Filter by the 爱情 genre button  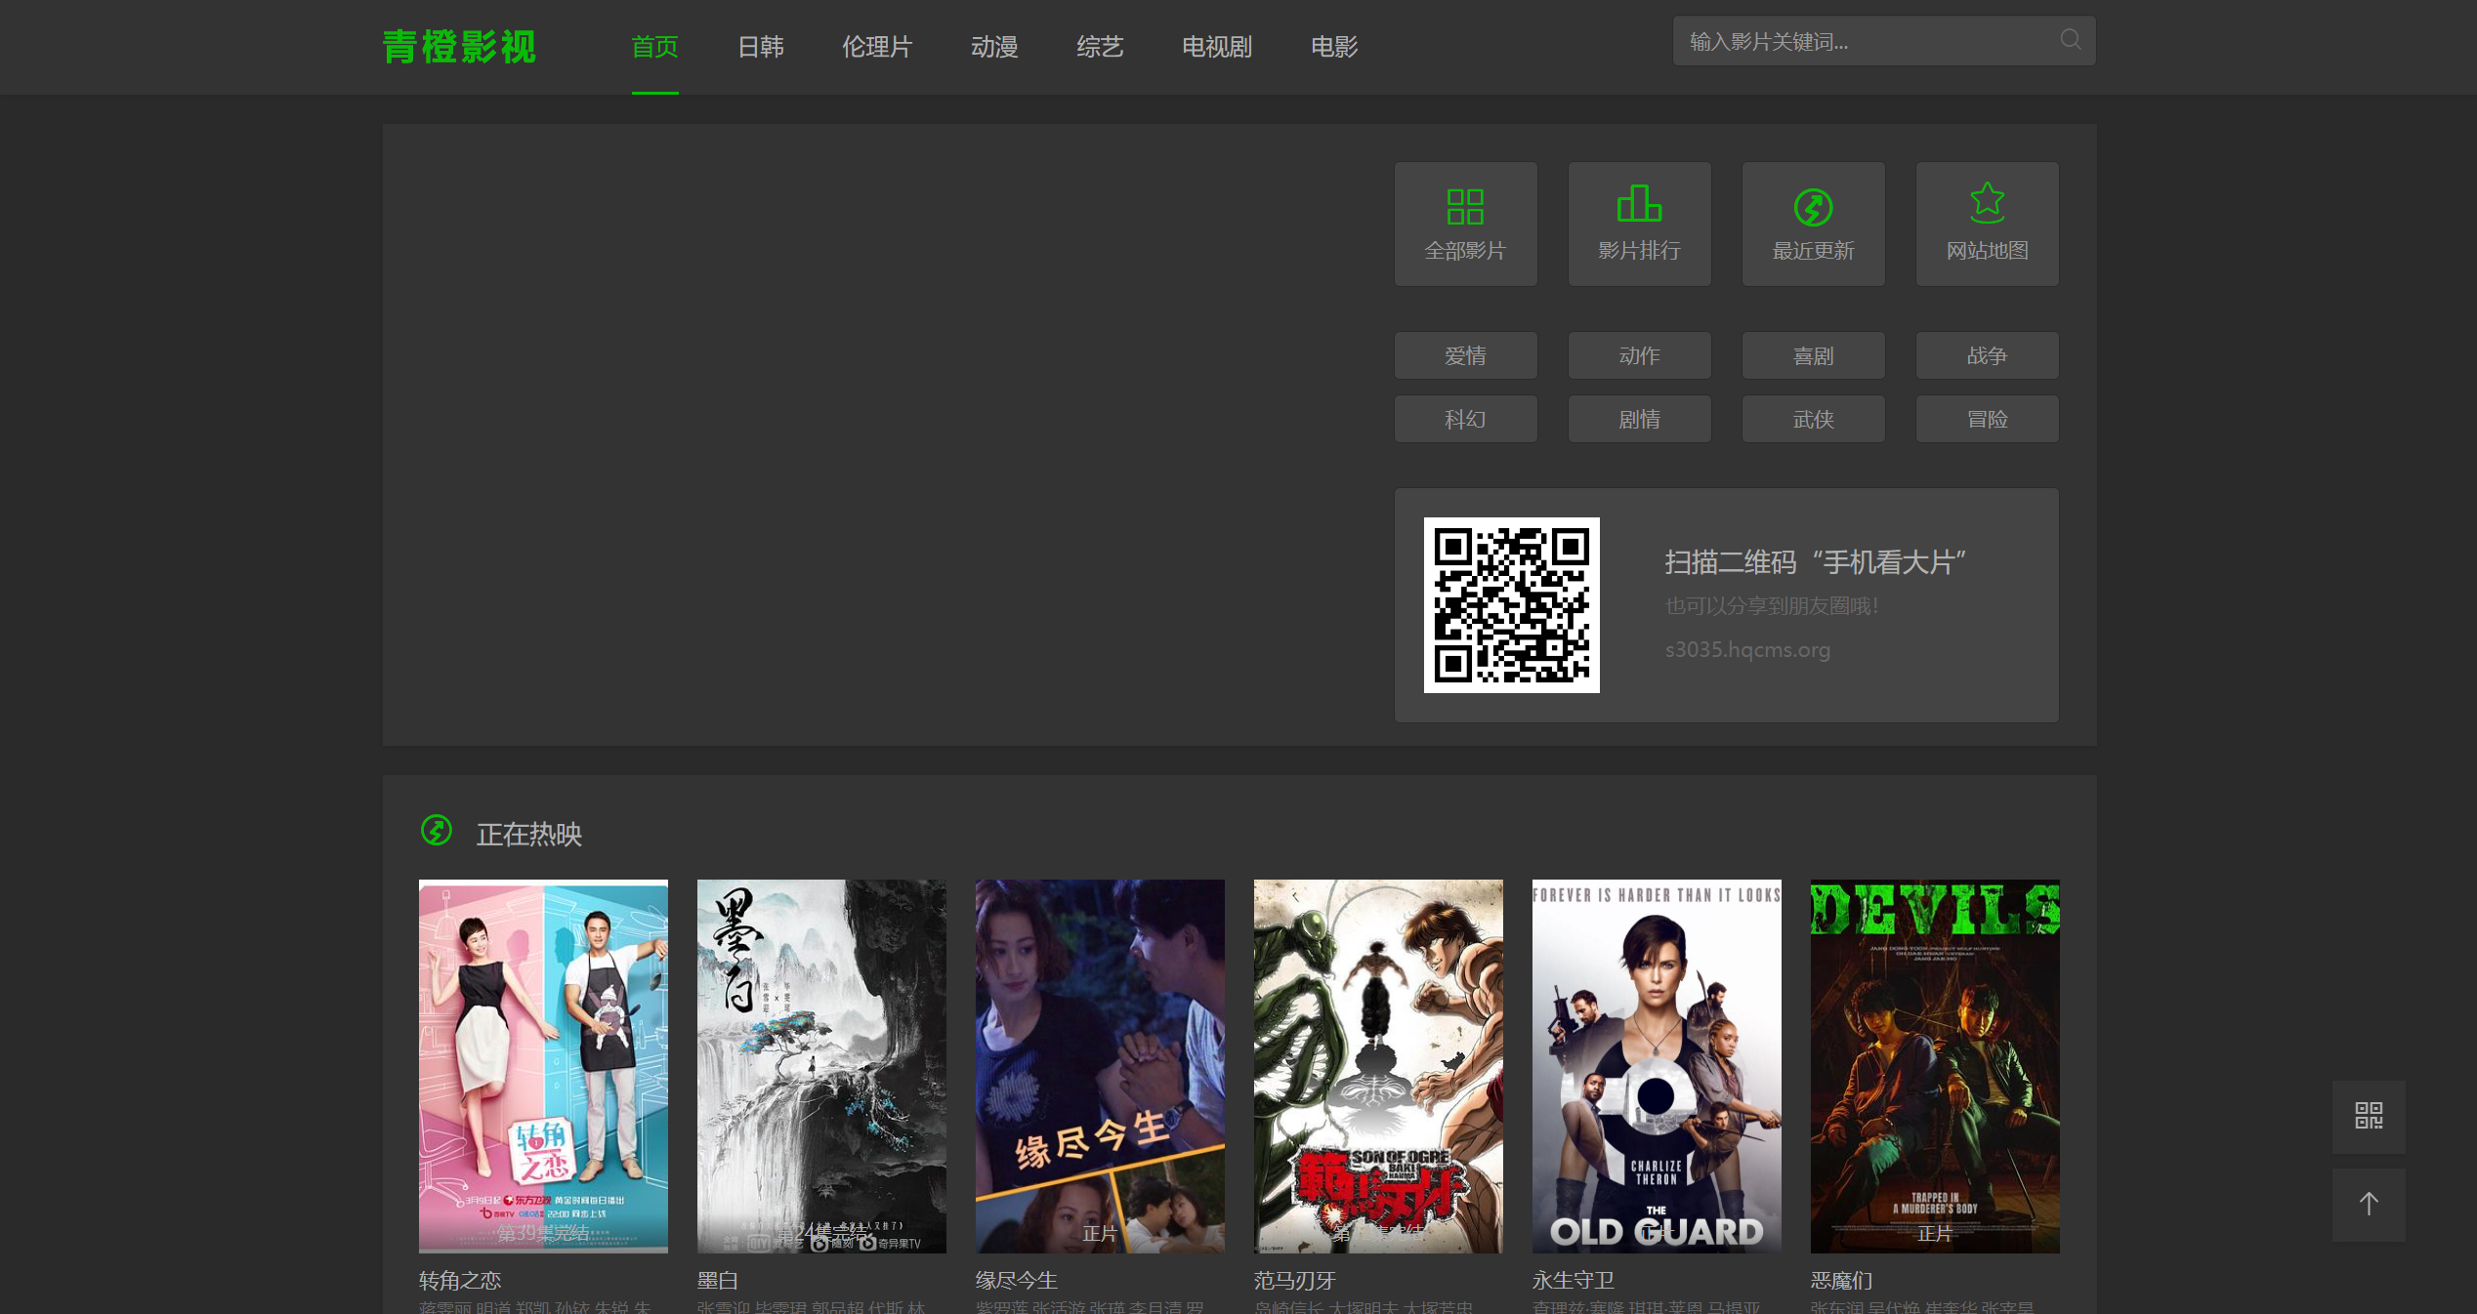point(1465,355)
